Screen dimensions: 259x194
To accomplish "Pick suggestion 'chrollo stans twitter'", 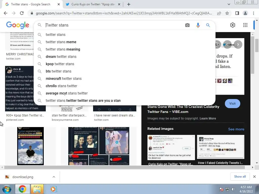I will pos(124,86).
